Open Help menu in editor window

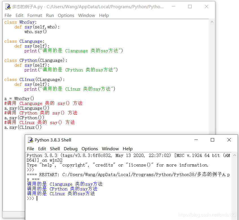tap(104, 15)
